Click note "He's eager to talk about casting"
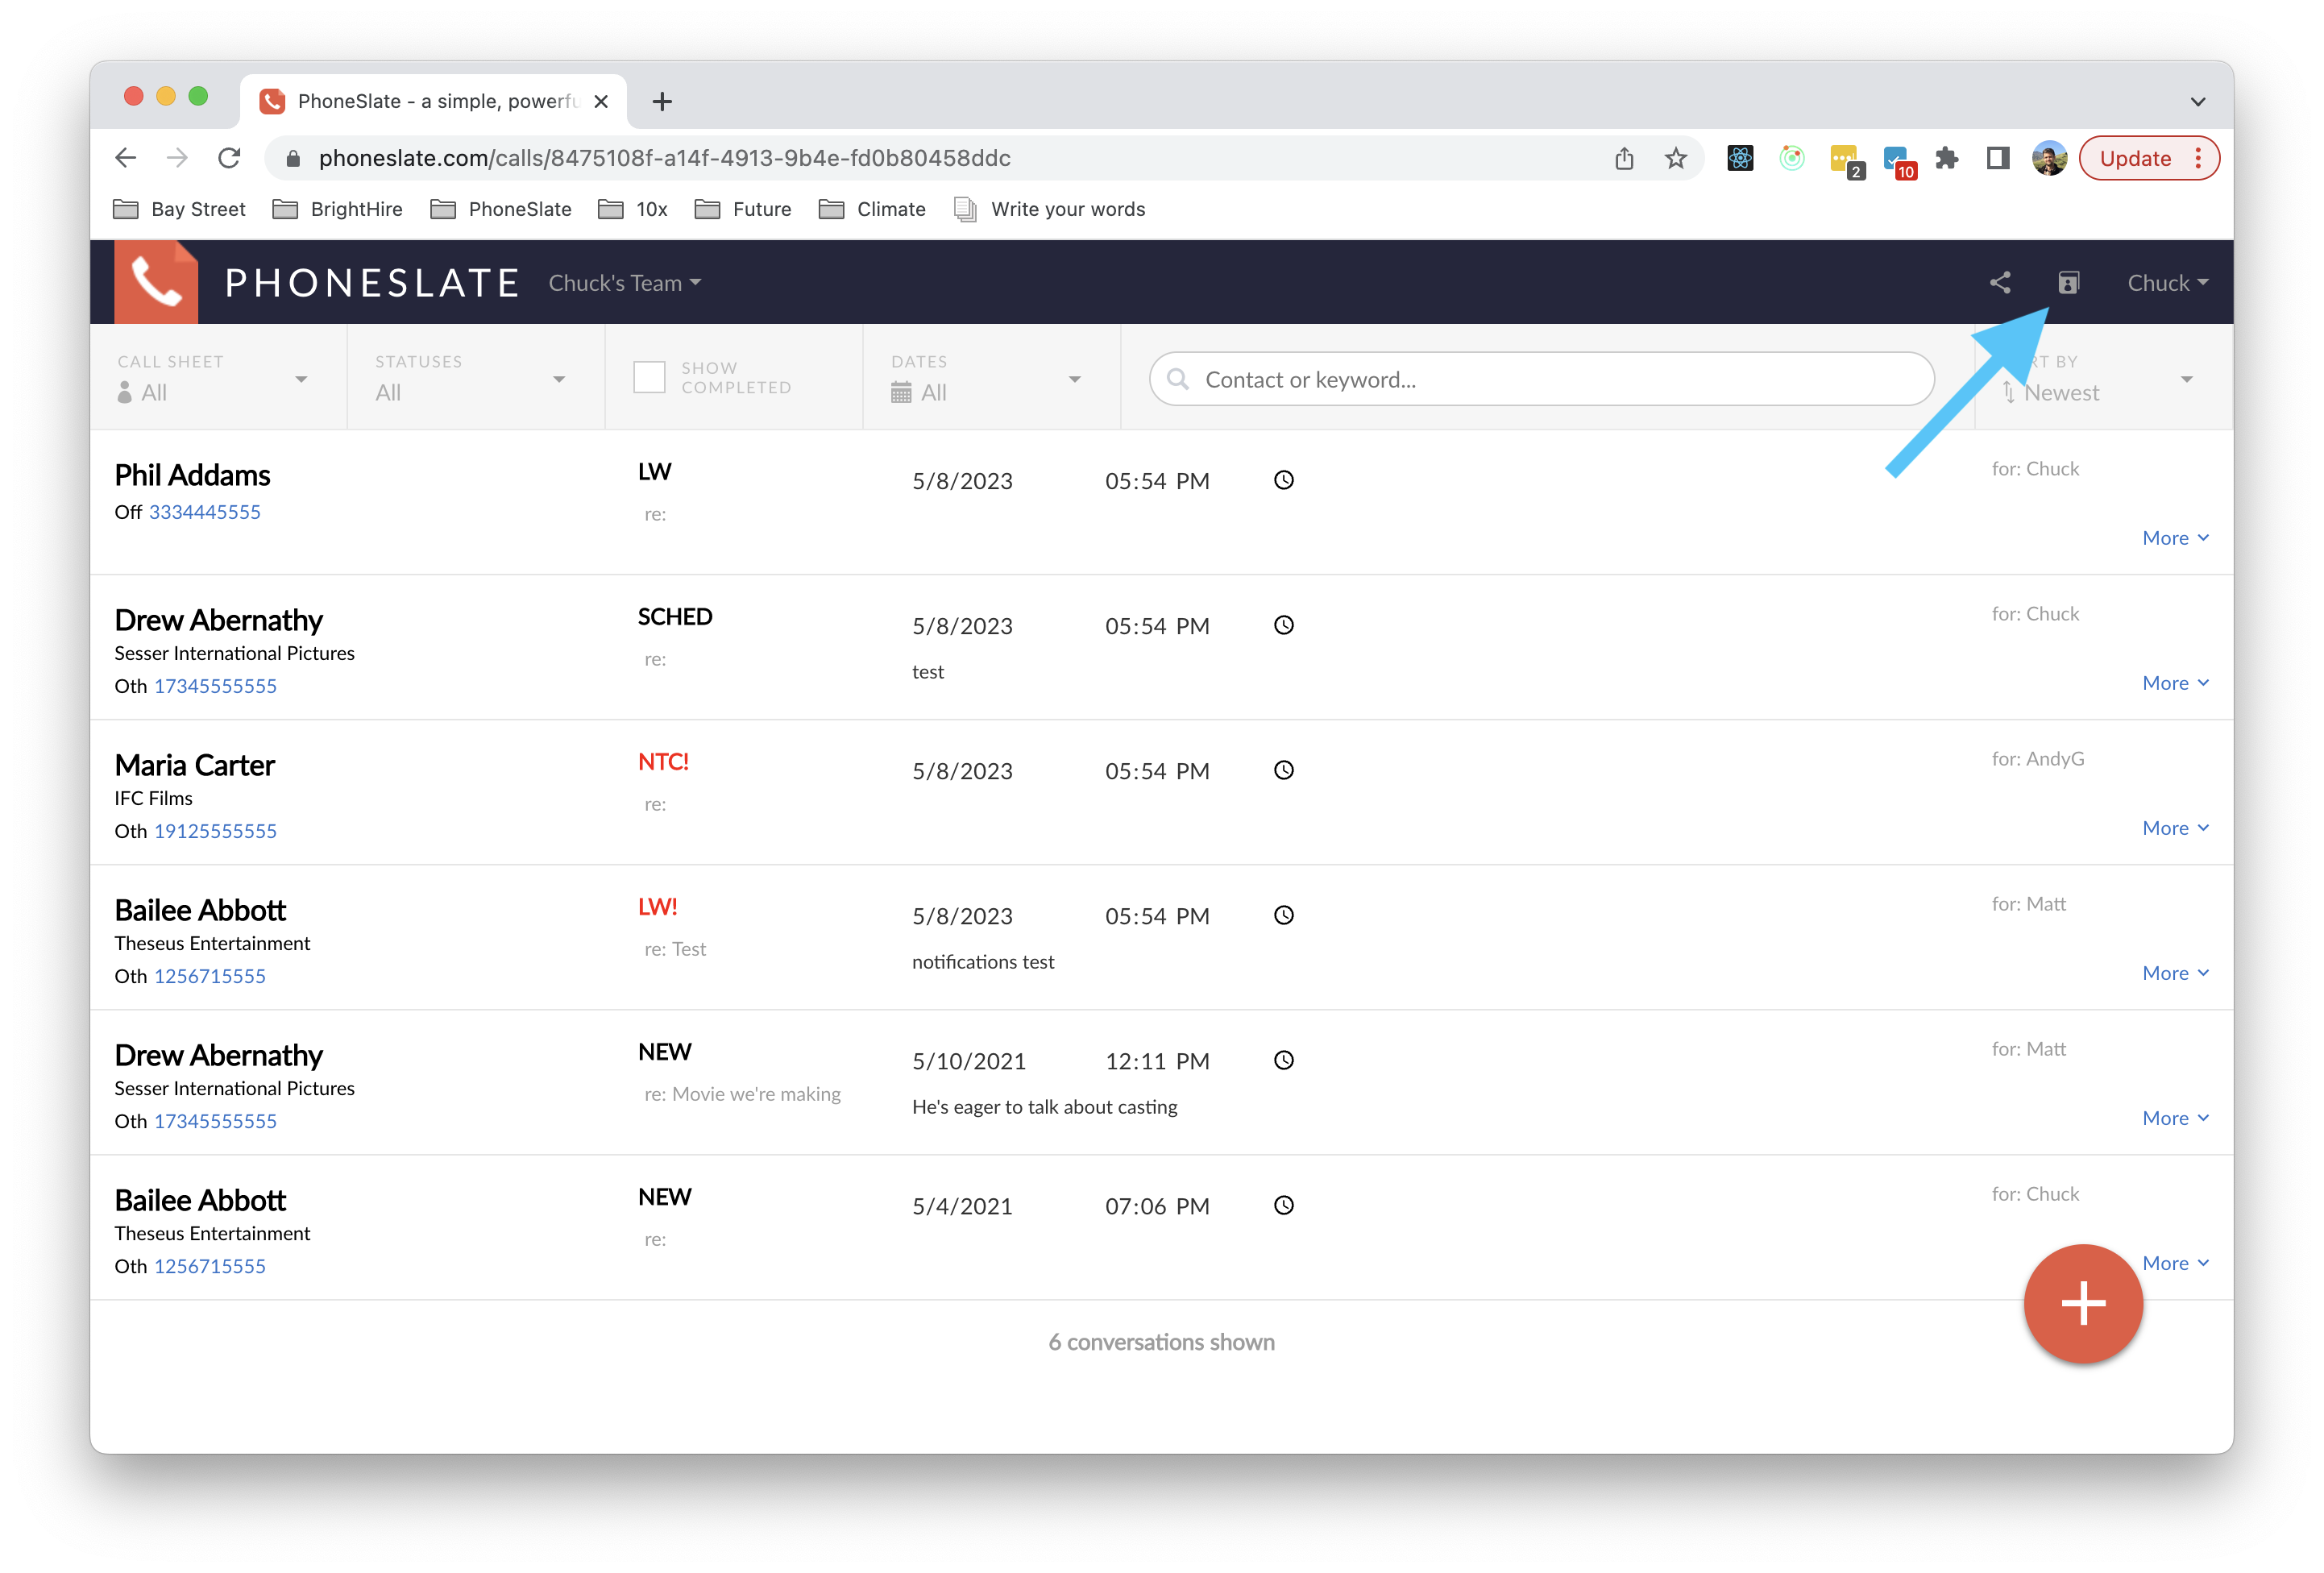The height and width of the screenshot is (1573, 2324). click(x=1045, y=1107)
